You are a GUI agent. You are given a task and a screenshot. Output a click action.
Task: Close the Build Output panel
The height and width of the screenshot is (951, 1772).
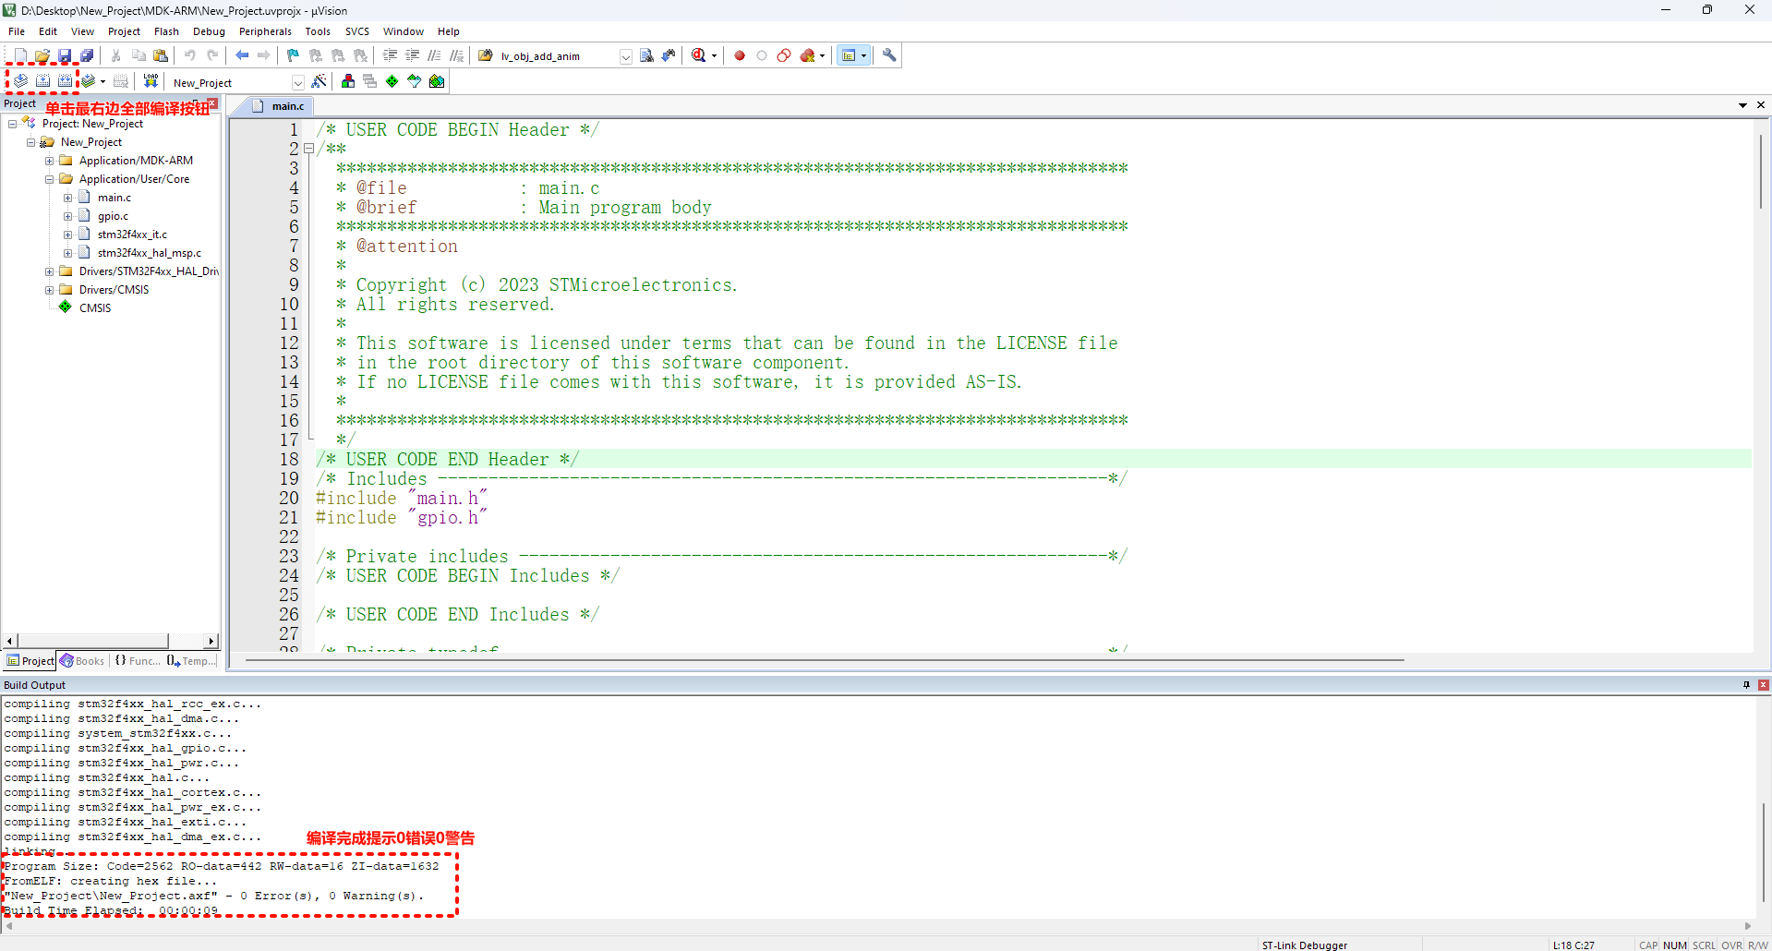click(1764, 685)
